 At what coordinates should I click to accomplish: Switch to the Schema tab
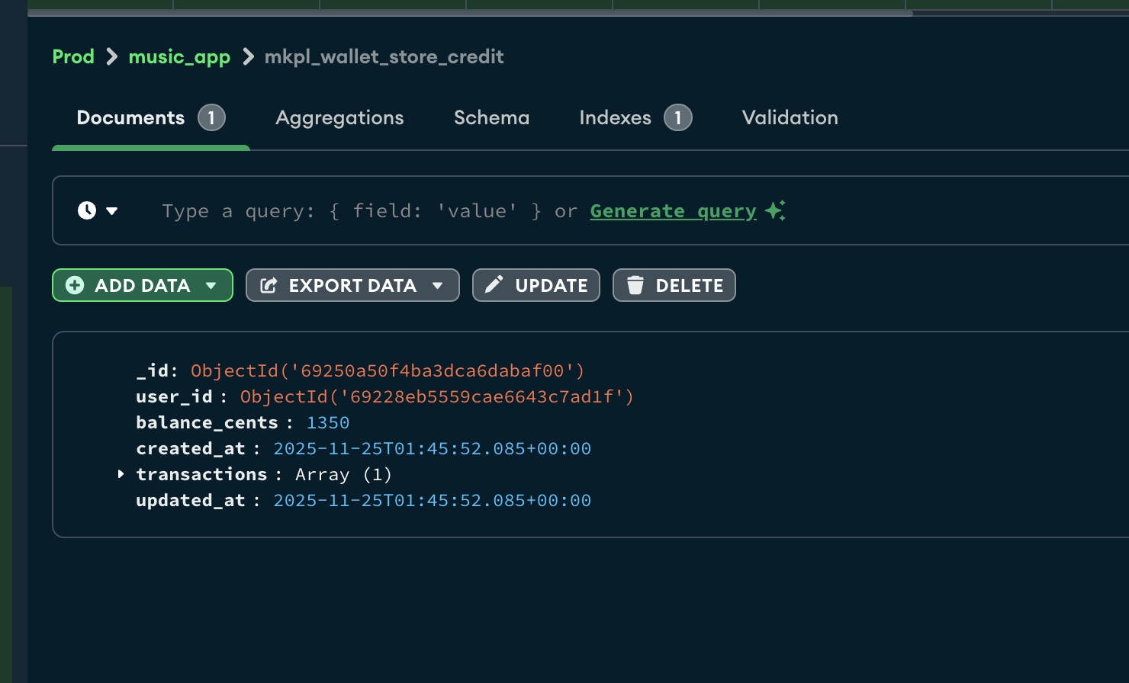(491, 117)
